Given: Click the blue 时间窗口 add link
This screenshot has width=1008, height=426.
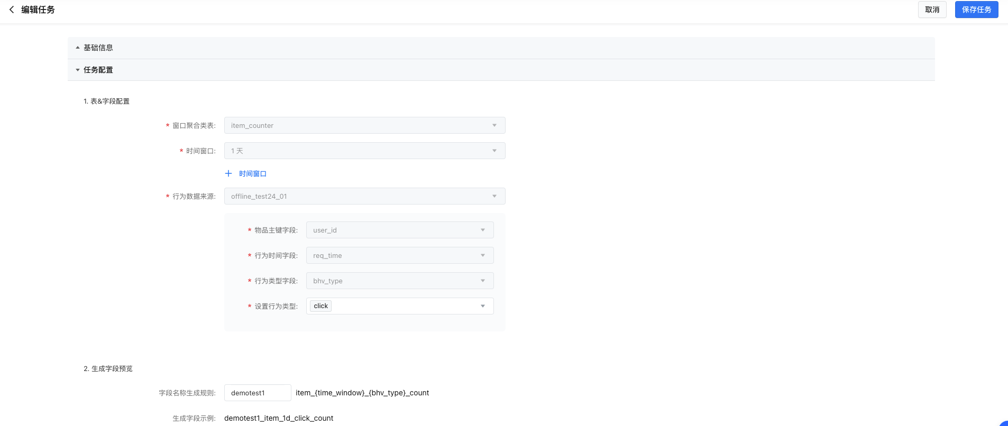Looking at the screenshot, I should click(x=253, y=173).
